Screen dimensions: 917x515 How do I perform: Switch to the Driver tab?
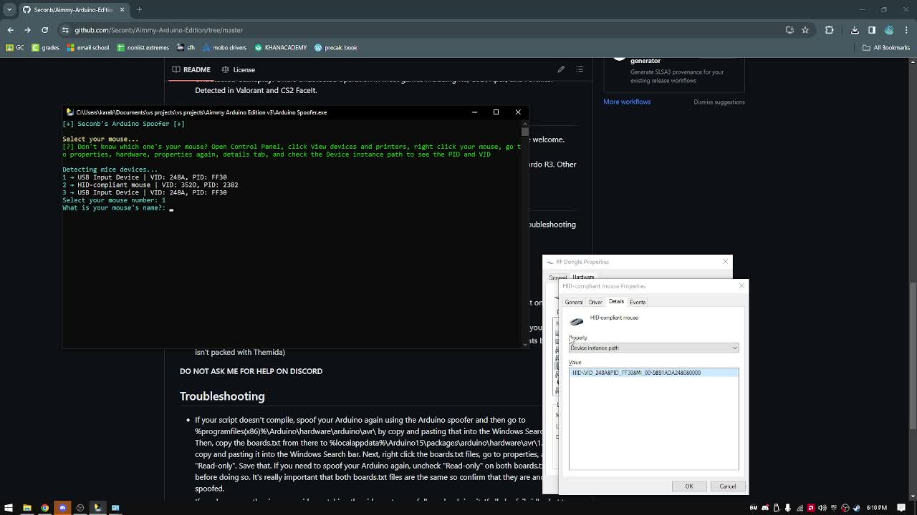(x=595, y=302)
